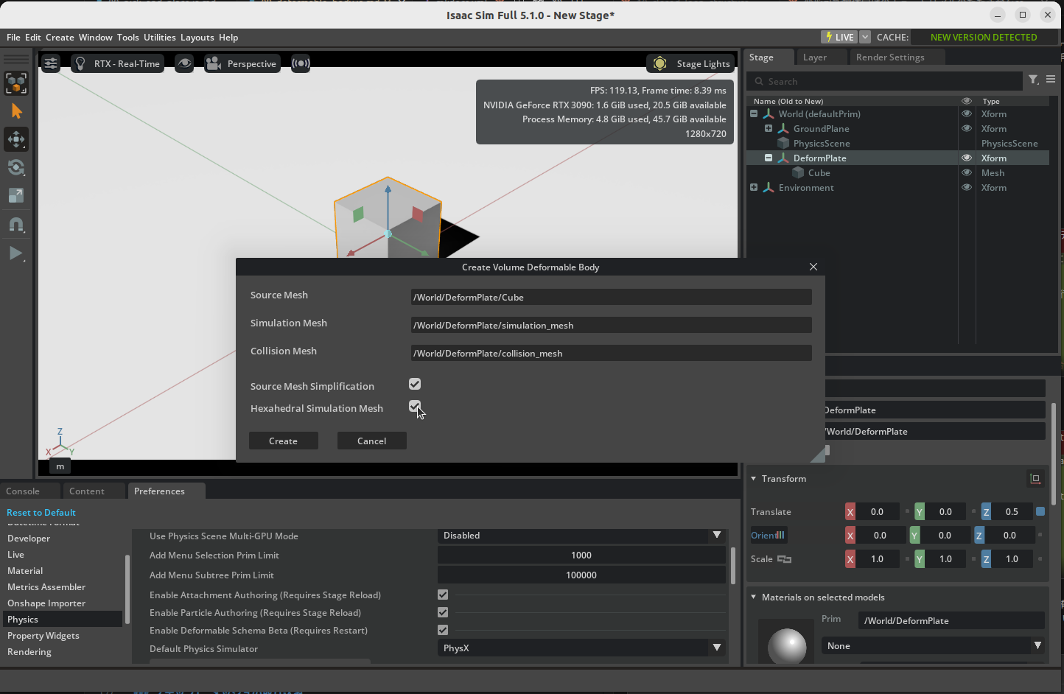
Task: Select the Move tool in the left toolbar
Action: pyautogui.click(x=15, y=139)
